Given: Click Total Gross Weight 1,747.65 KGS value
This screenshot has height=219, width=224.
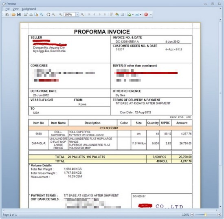Looking at the screenshot, I should tap(73, 173).
